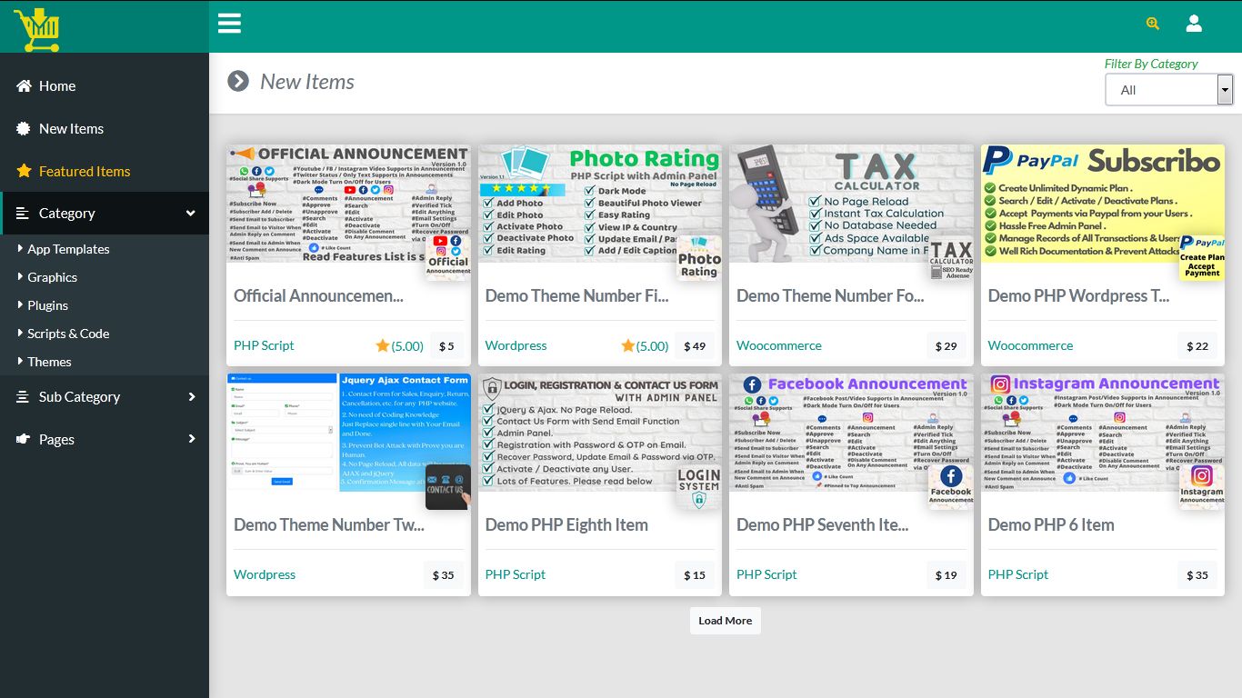Image resolution: width=1242 pixels, height=698 pixels.
Task: Open the Wordpress category link under Photo Rating
Action: tap(516, 346)
